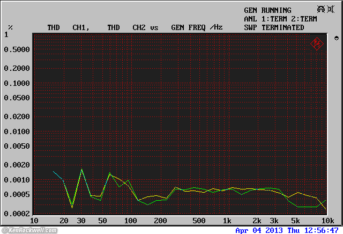Click the 0.0002 value on Y axis
Screen dimensions: 343x234
pyautogui.click(x=17, y=214)
